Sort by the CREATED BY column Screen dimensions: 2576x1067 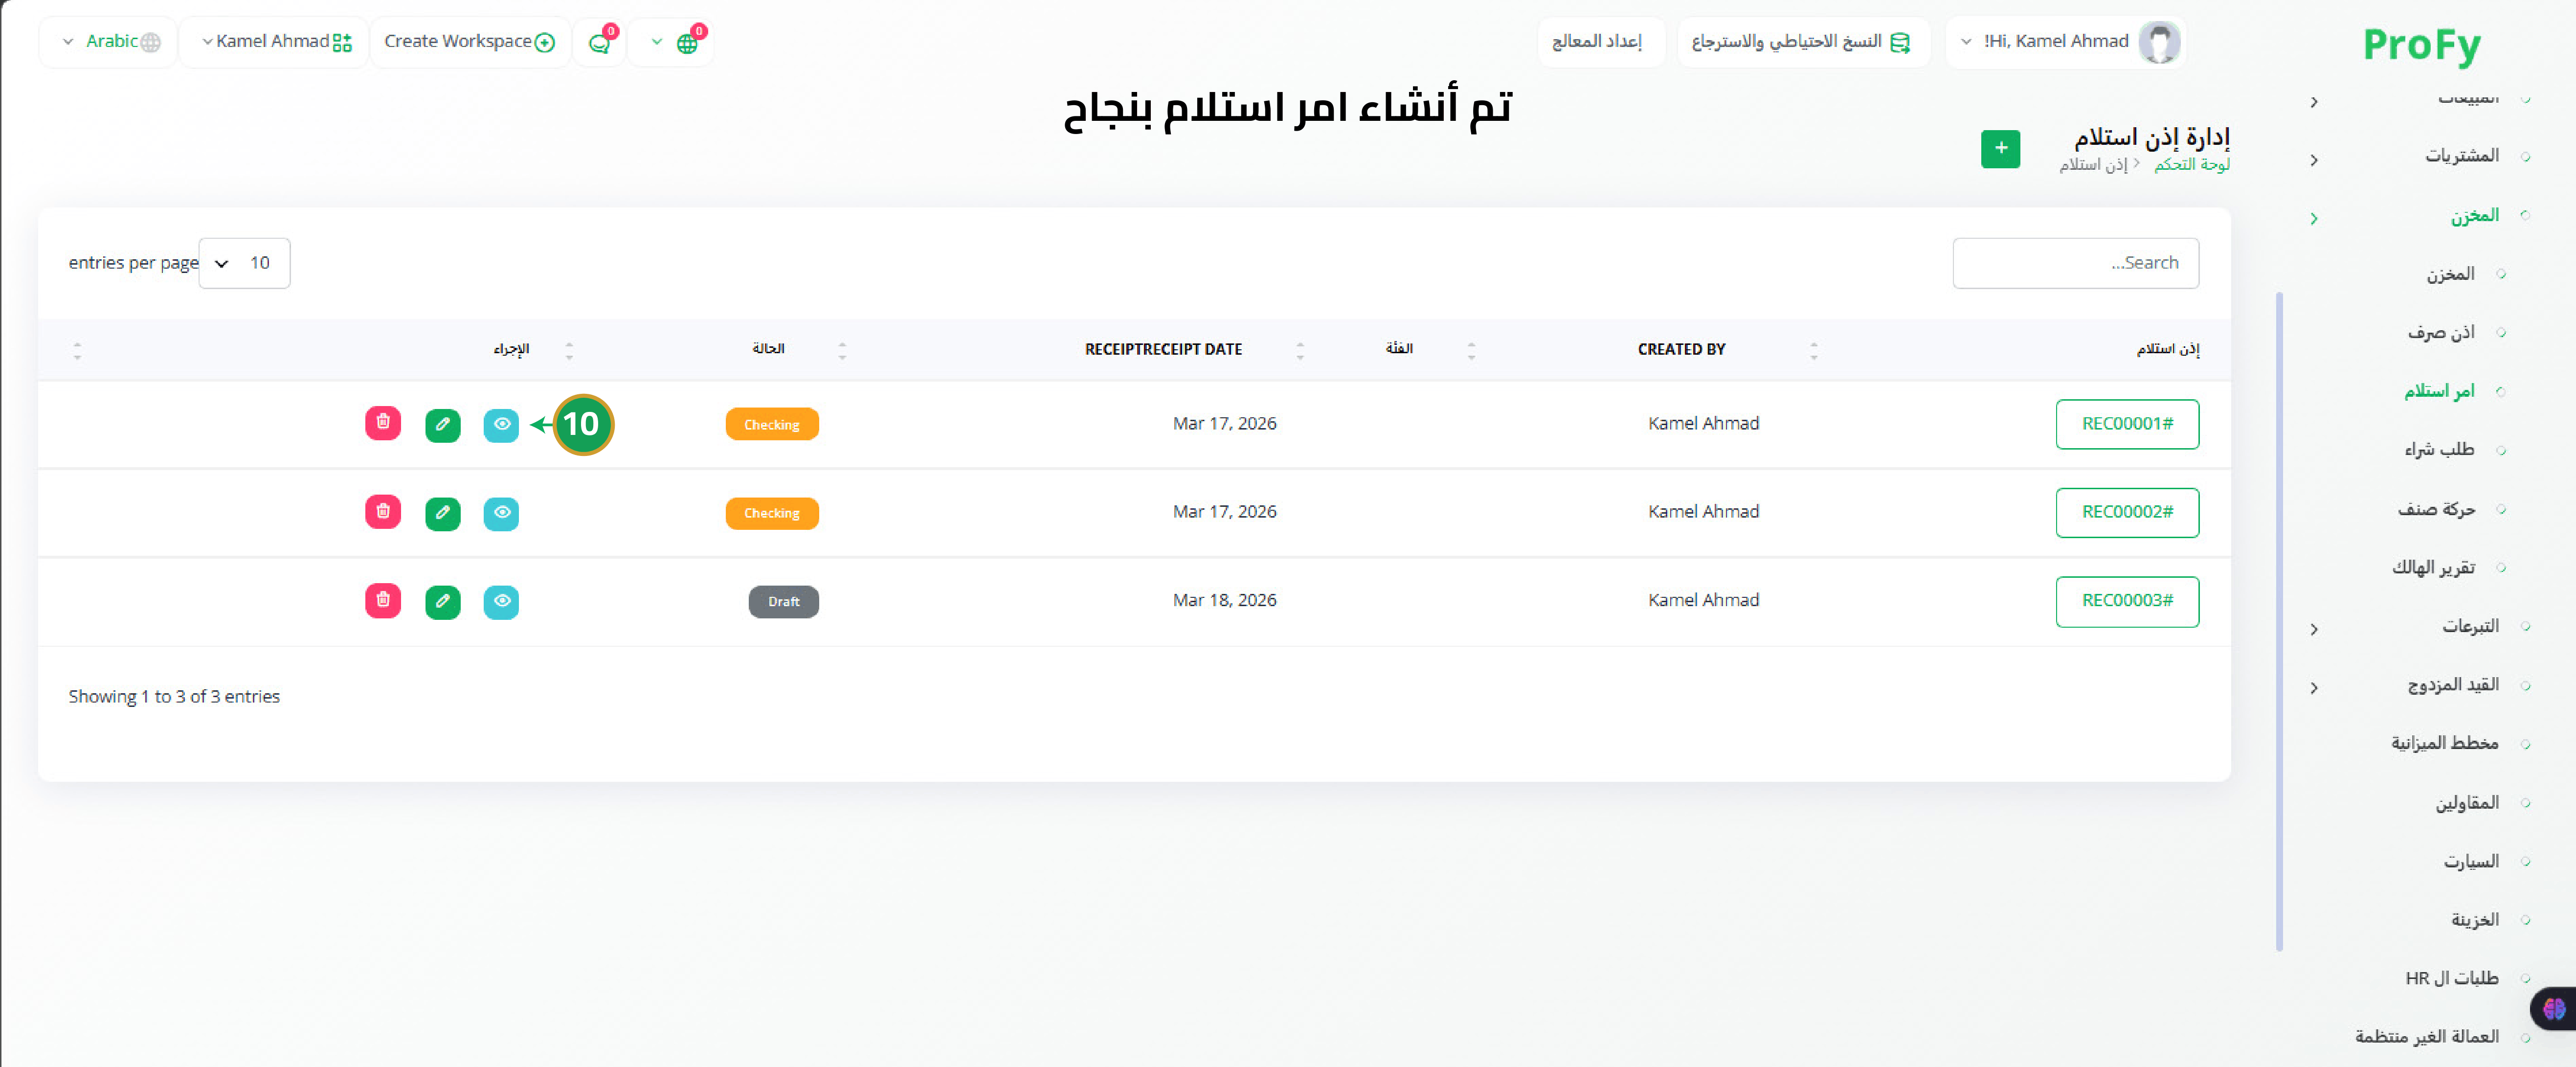[1681, 349]
